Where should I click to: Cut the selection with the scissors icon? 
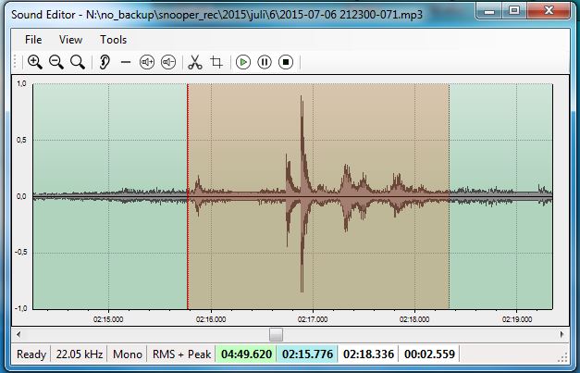point(195,62)
